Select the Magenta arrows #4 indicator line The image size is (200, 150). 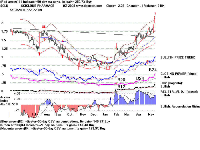[53, 128]
